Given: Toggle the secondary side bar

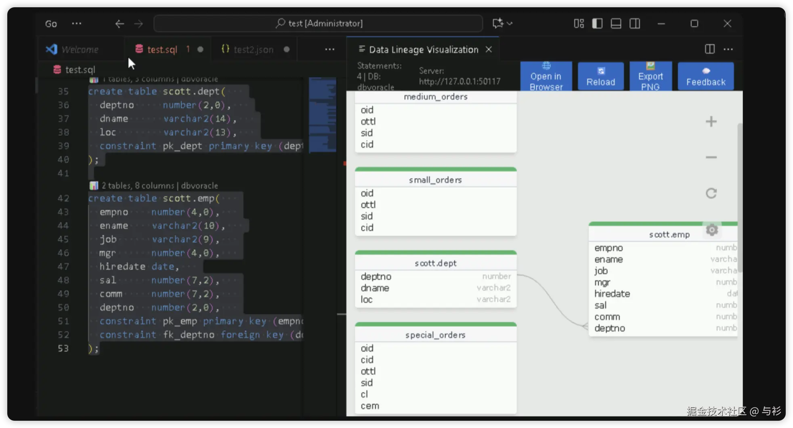Looking at the screenshot, I should (x=634, y=23).
